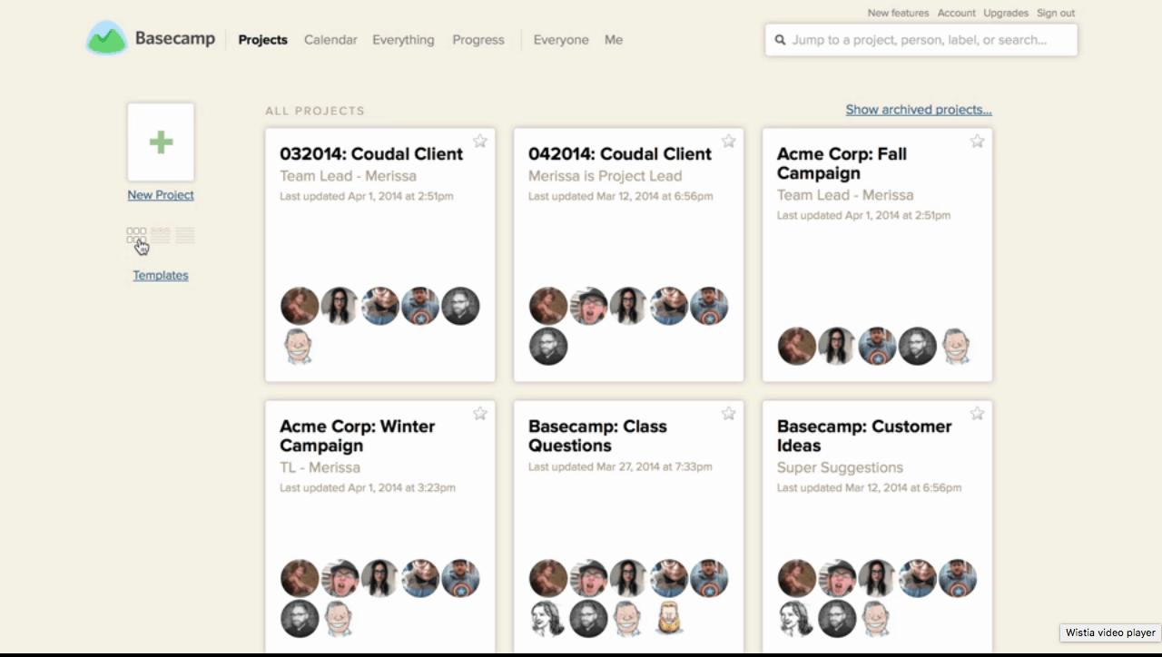Click the search magnifier icon
The height and width of the screenshot is (657, 1162).
click(780, 40)
